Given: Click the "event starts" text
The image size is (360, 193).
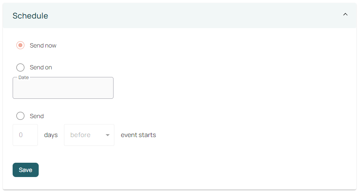Looking at the screenshot, I should 138,135.
